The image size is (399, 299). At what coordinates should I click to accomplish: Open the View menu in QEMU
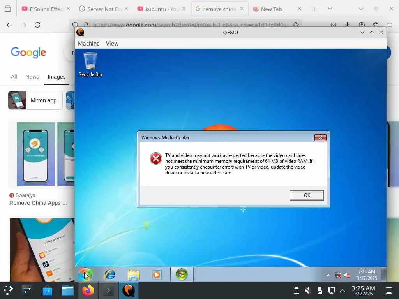(112, 44)
